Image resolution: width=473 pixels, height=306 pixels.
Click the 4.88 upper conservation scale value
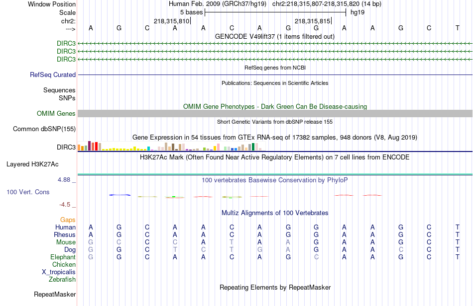(x=64, y=180)
